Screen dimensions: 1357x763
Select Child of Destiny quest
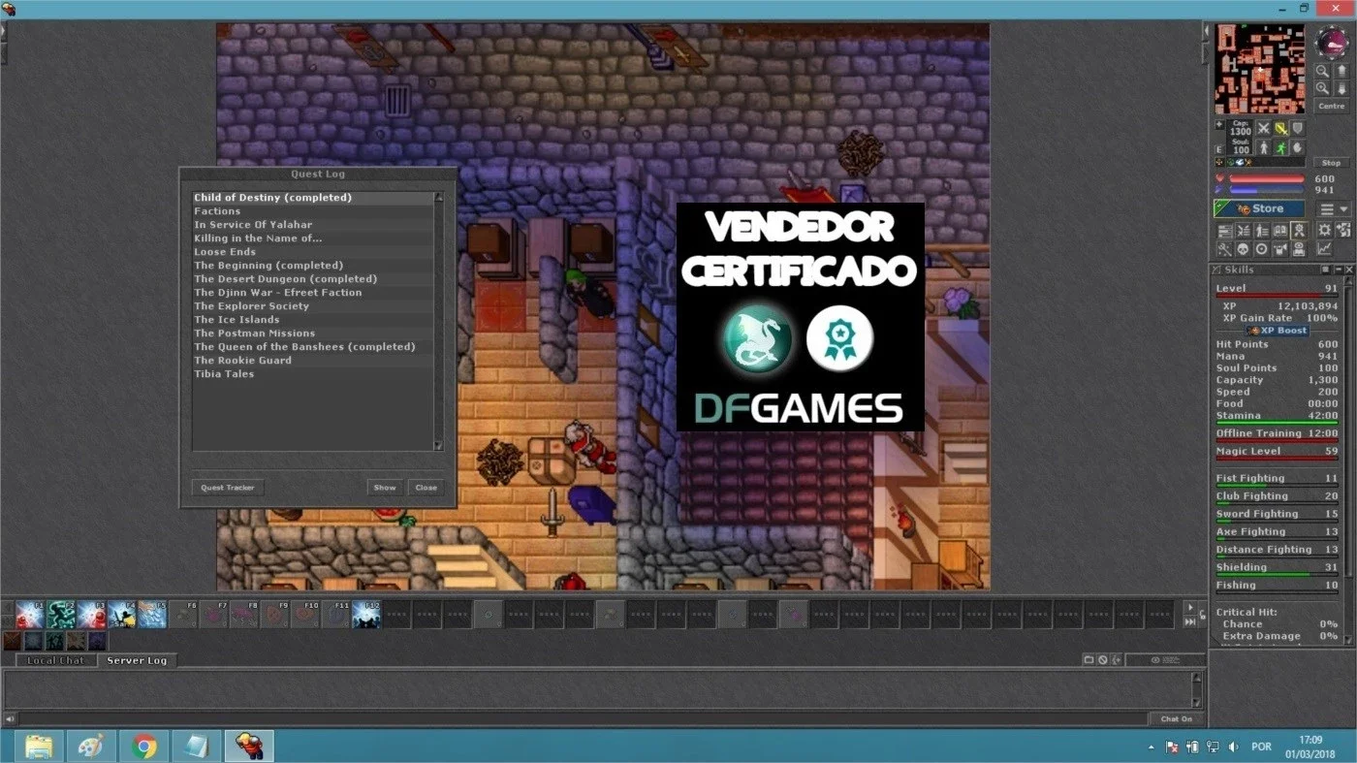coord(312,198)
